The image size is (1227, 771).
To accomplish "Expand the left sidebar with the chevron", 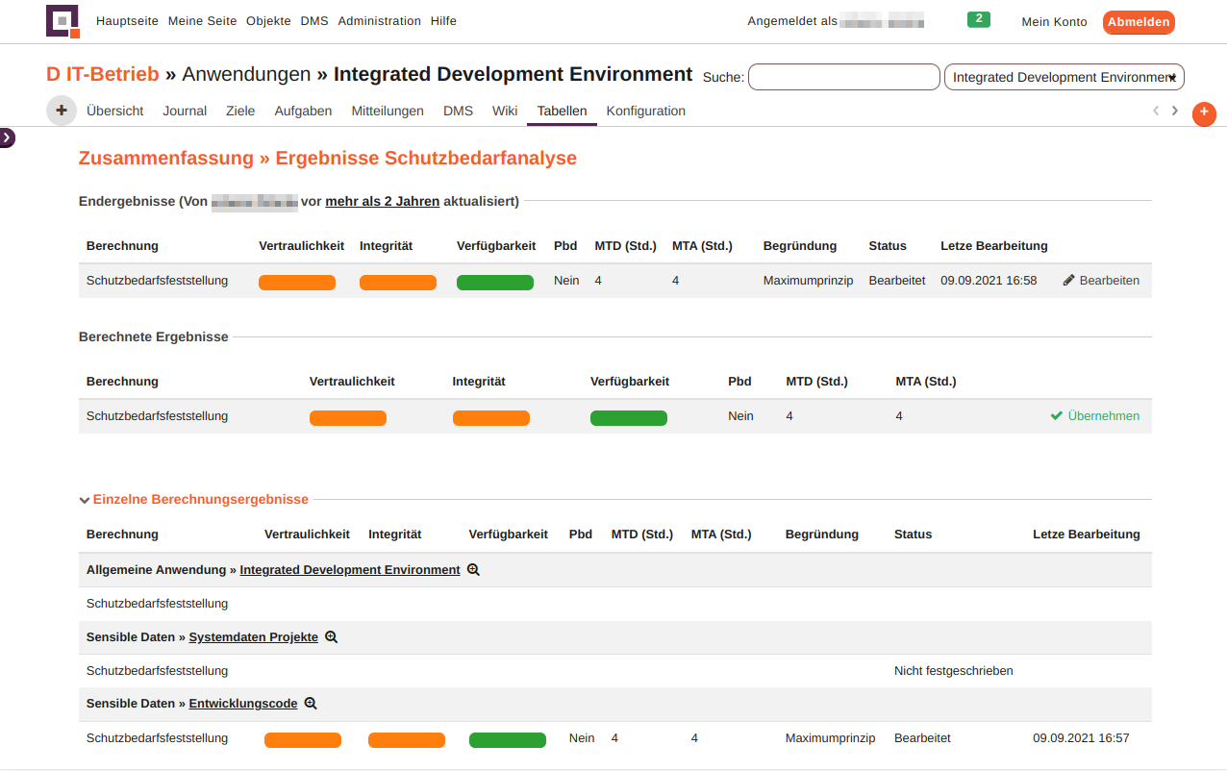I will coord(8,137).
